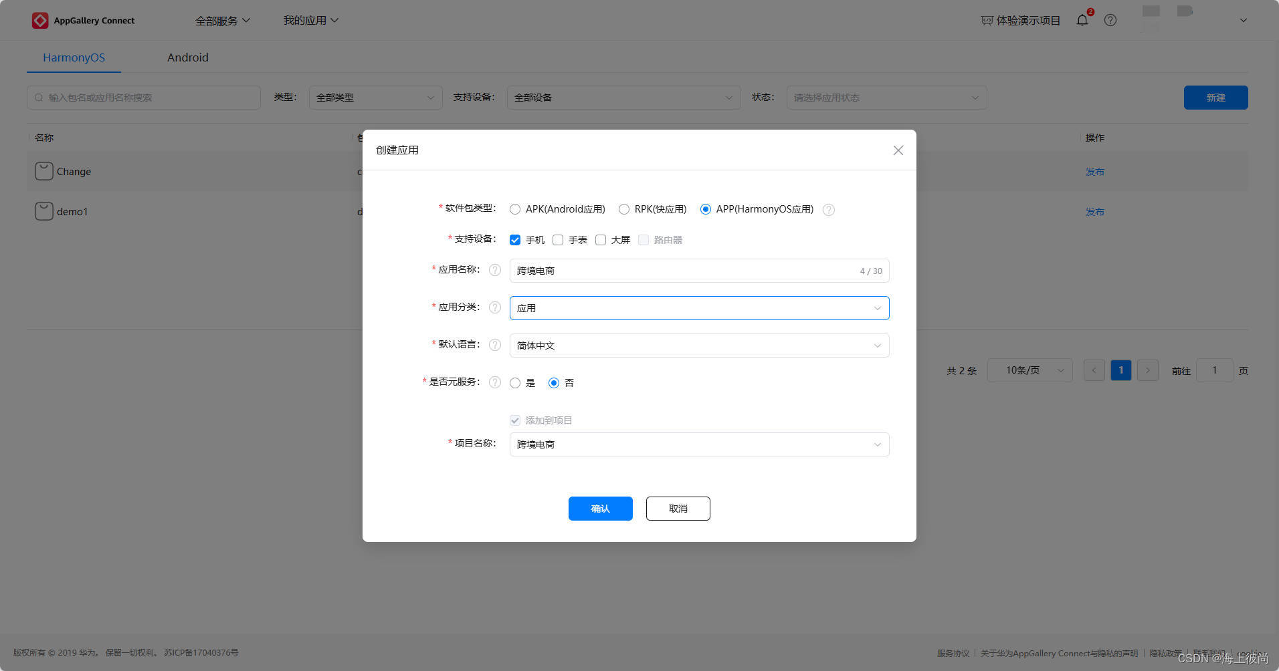Switch to the Android tab
The height and width of the screenshot is (671, 1279).
[188, 57]
